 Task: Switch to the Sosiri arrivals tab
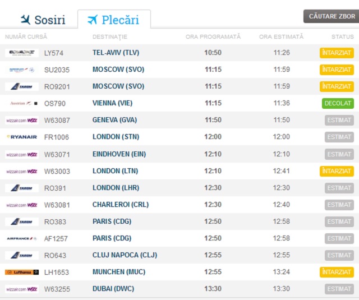(x=43, y=20)
